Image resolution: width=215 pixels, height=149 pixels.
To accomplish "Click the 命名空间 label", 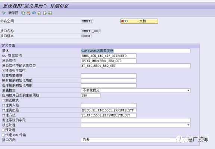I will [x=7, y=21].
